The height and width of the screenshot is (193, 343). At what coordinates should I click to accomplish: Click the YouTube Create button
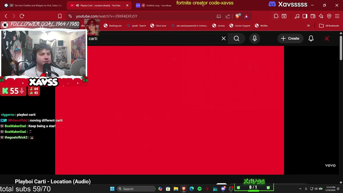tap(290, 39)
